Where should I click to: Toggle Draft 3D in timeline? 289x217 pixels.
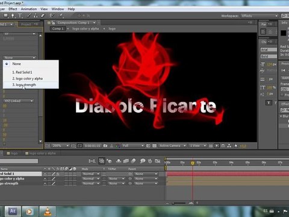click(x=110, y=161)
